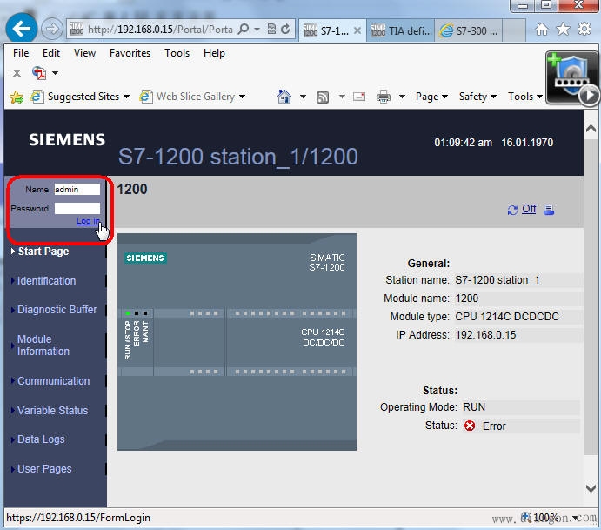Open the Module Information page
The height and width of the screenshot is (530, 601).
(x=43, y=346)
